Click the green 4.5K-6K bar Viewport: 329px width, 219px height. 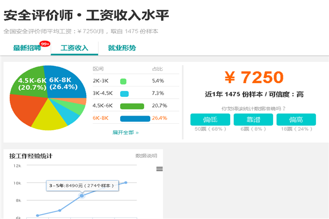132,106
